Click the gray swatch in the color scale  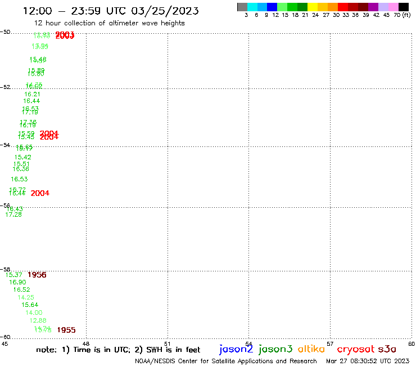click(242, 7)
